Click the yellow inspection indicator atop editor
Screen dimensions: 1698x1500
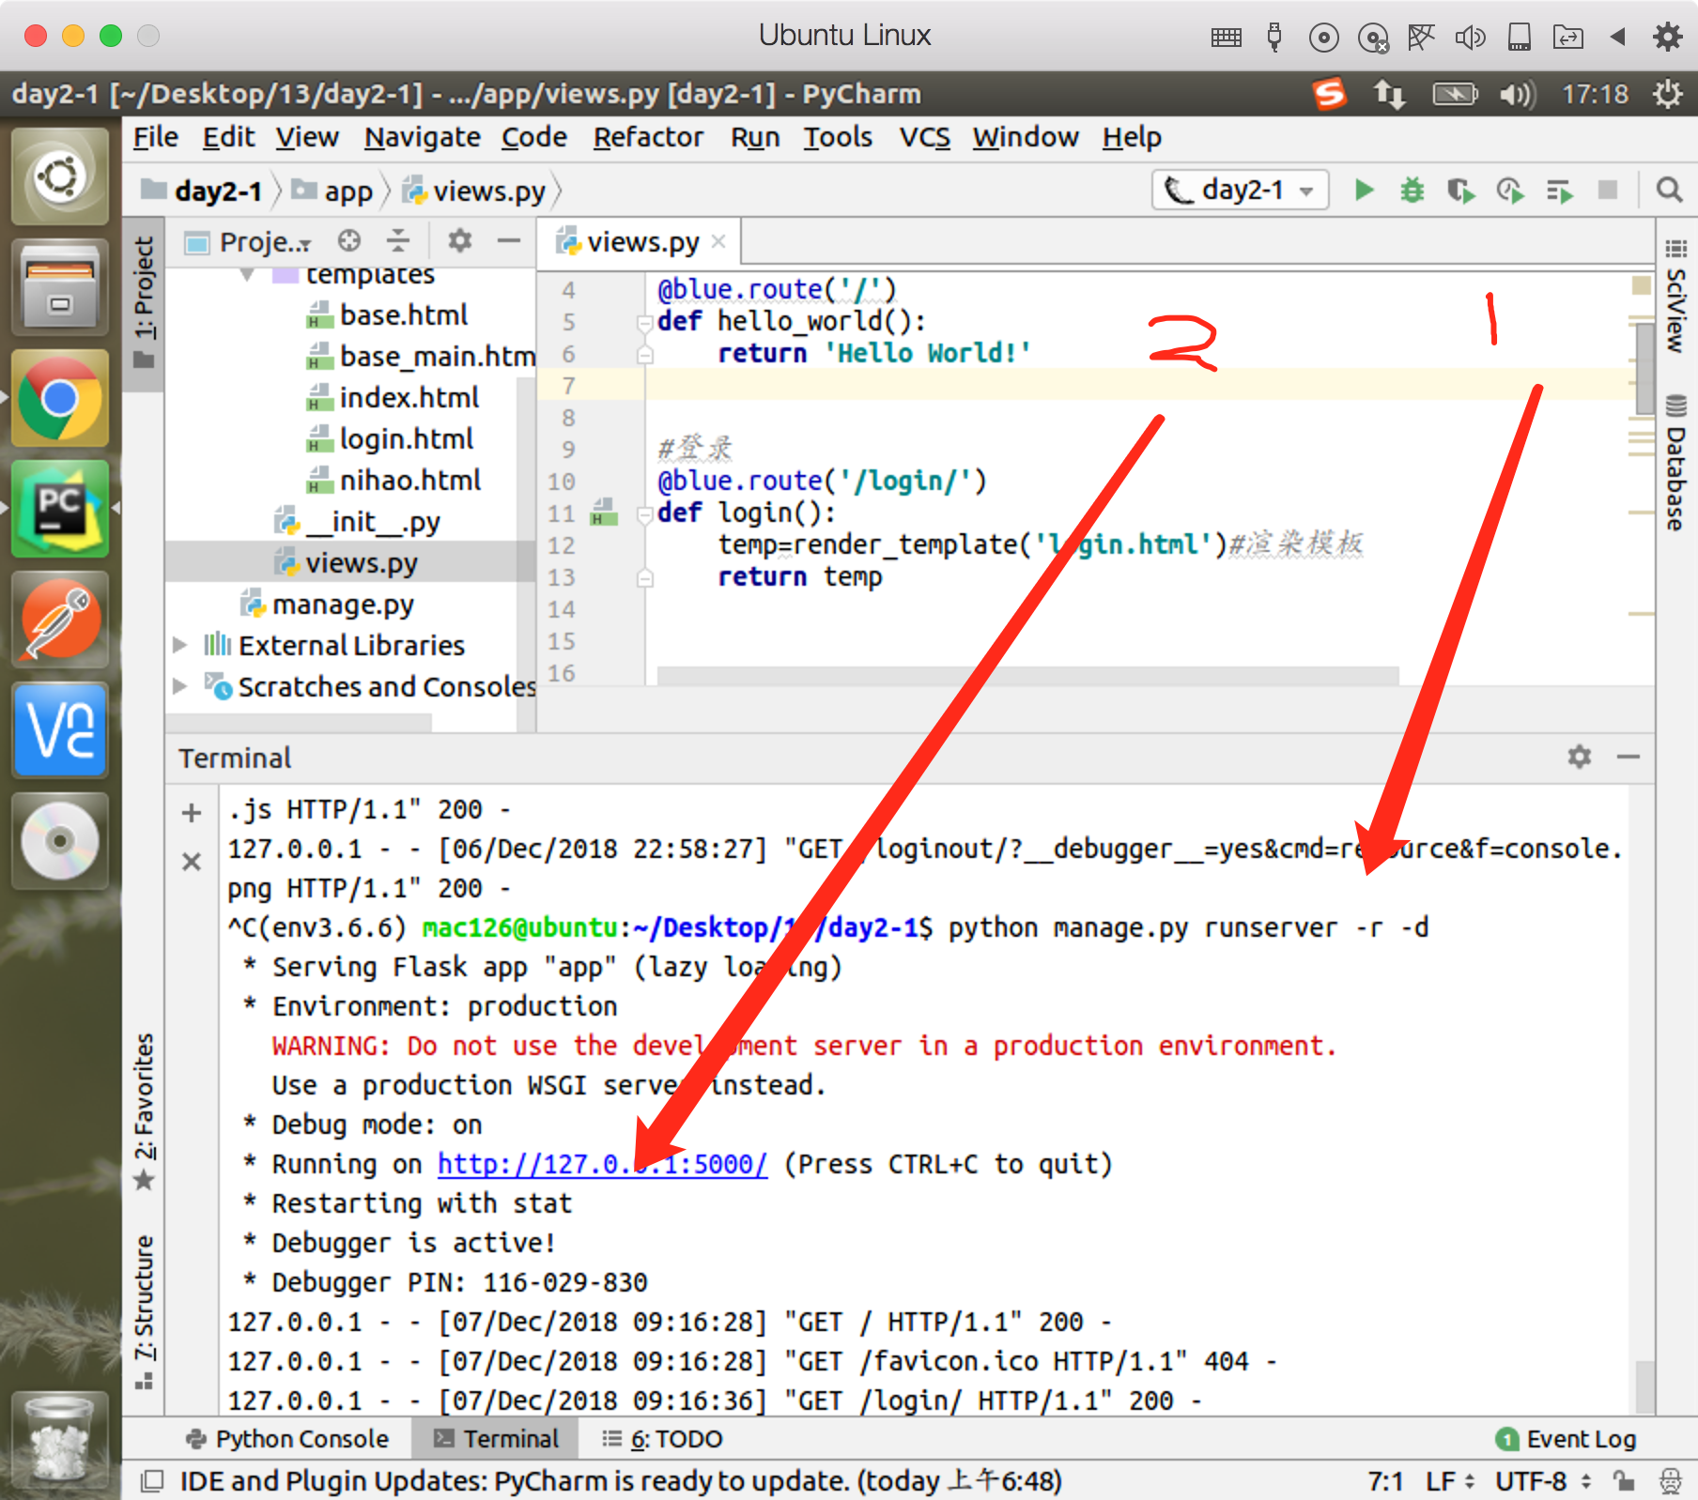(x=1642, y=285)
